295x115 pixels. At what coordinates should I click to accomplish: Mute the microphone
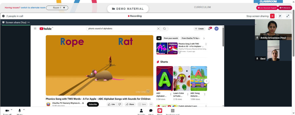pyautogui.click(x=19, y=111)
